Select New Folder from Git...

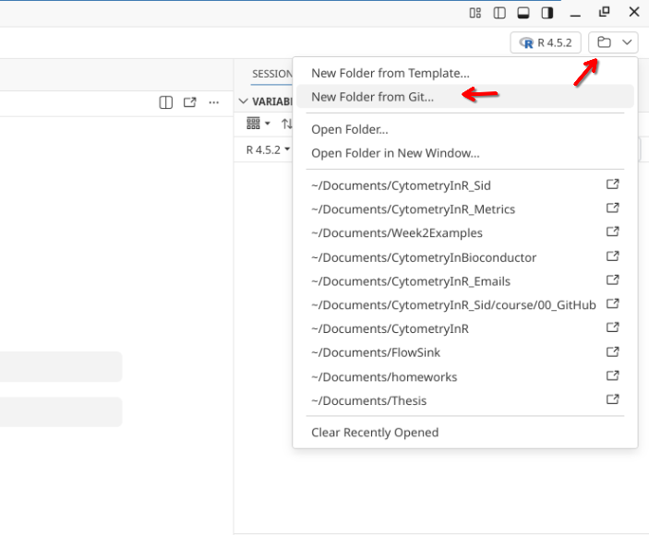coord(372,97)
